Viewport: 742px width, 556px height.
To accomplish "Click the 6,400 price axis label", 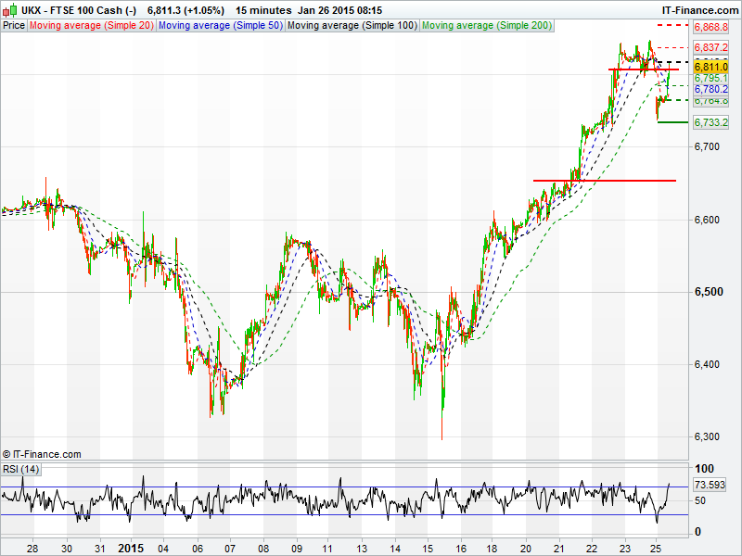I will 707,364.
